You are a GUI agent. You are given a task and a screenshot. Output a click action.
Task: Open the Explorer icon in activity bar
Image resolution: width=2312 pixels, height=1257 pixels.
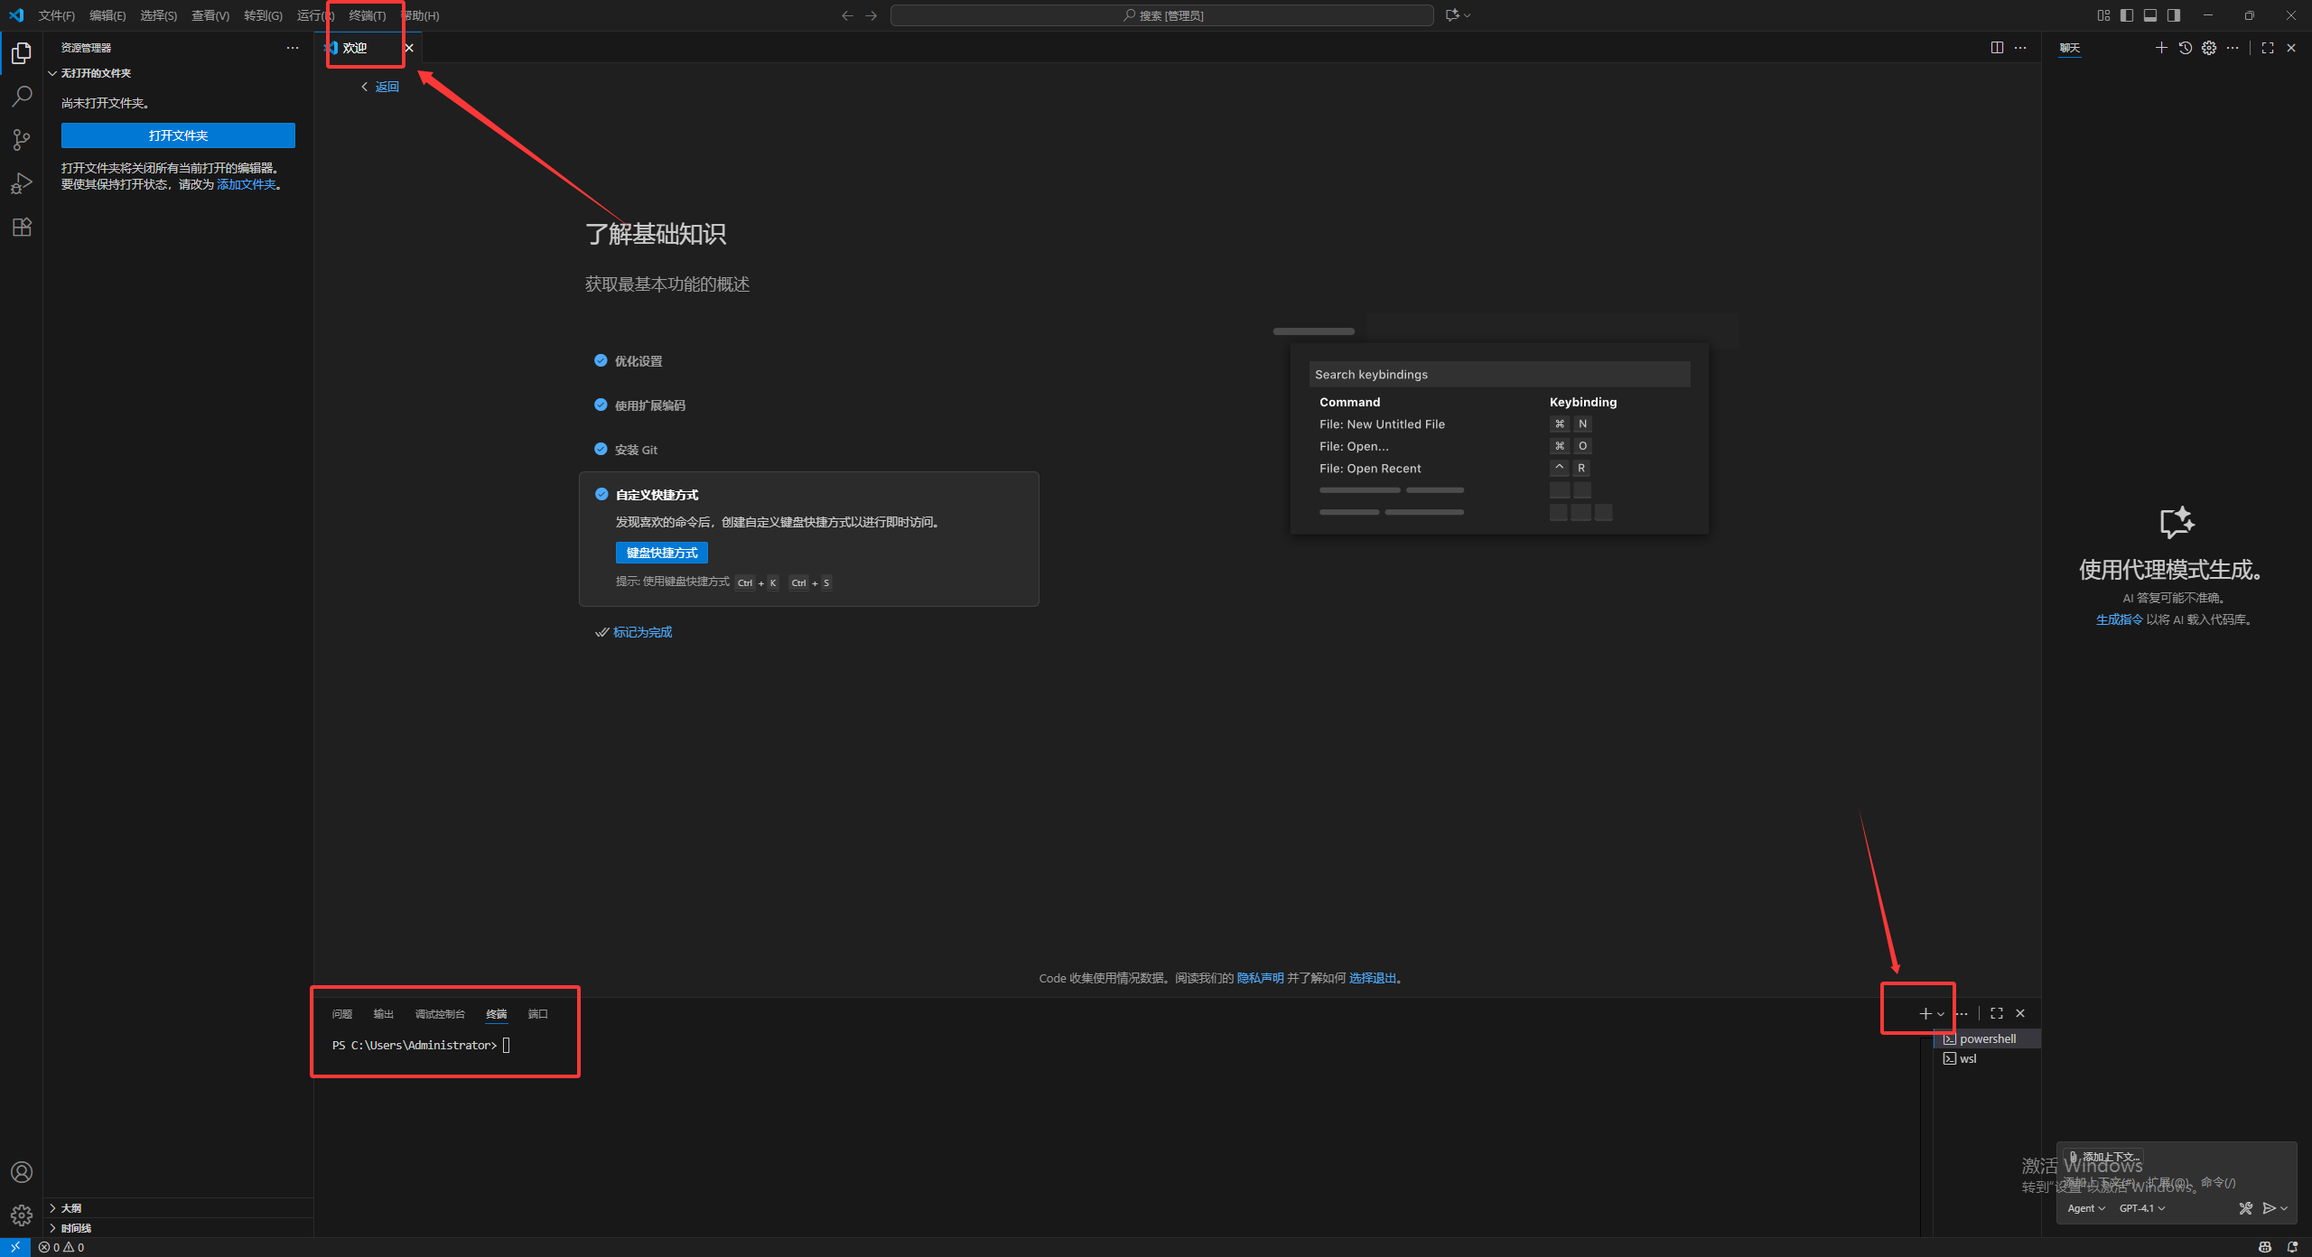pos(22,53)
